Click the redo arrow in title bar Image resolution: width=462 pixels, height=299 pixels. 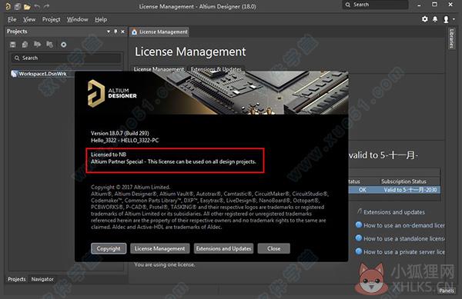click(x=46, y=6)
